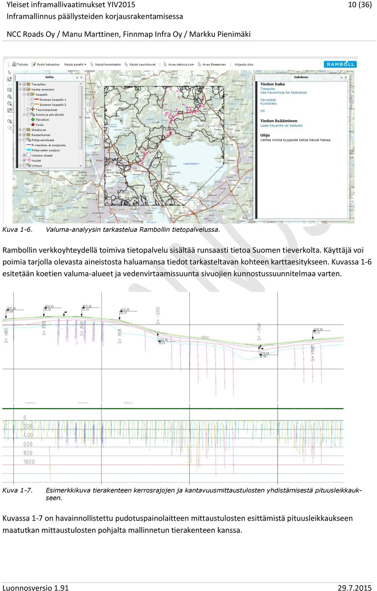Close the Hakukone panel

coord(346,77)
